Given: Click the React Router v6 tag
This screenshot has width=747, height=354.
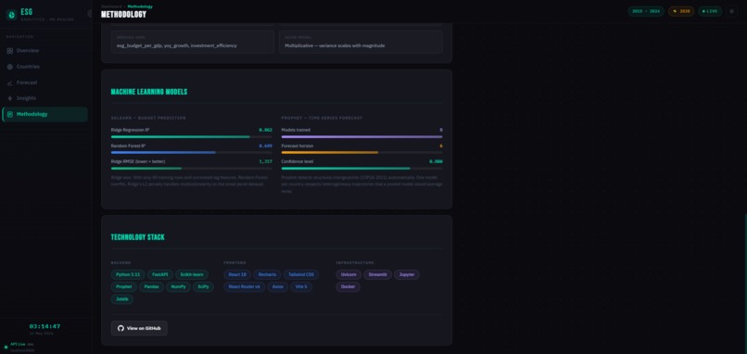Looking at the screenshot, I should coord(245,287).
